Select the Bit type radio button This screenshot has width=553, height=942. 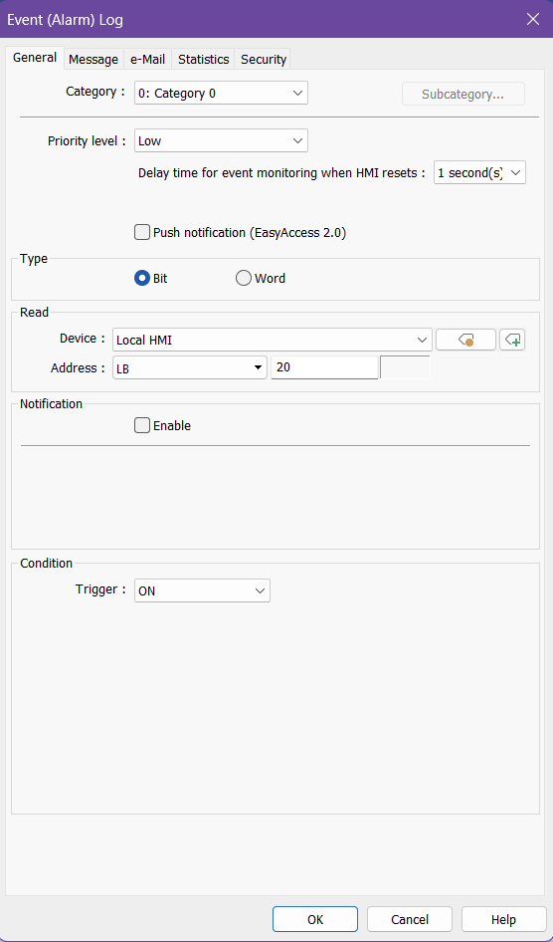(142, 278)
